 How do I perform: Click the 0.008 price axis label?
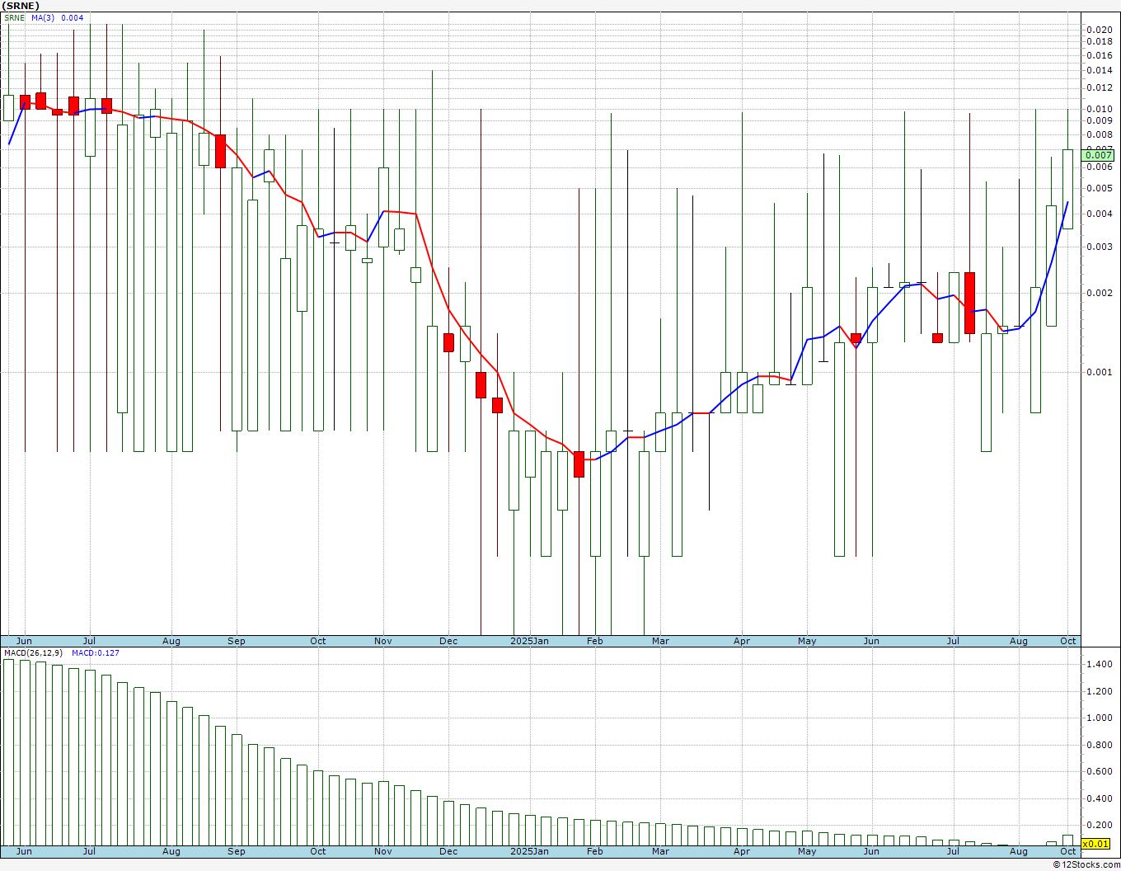click(x=1100, y=134)
